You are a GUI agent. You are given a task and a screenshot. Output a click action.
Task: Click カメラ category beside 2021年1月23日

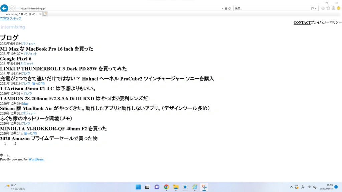[26, 74]
